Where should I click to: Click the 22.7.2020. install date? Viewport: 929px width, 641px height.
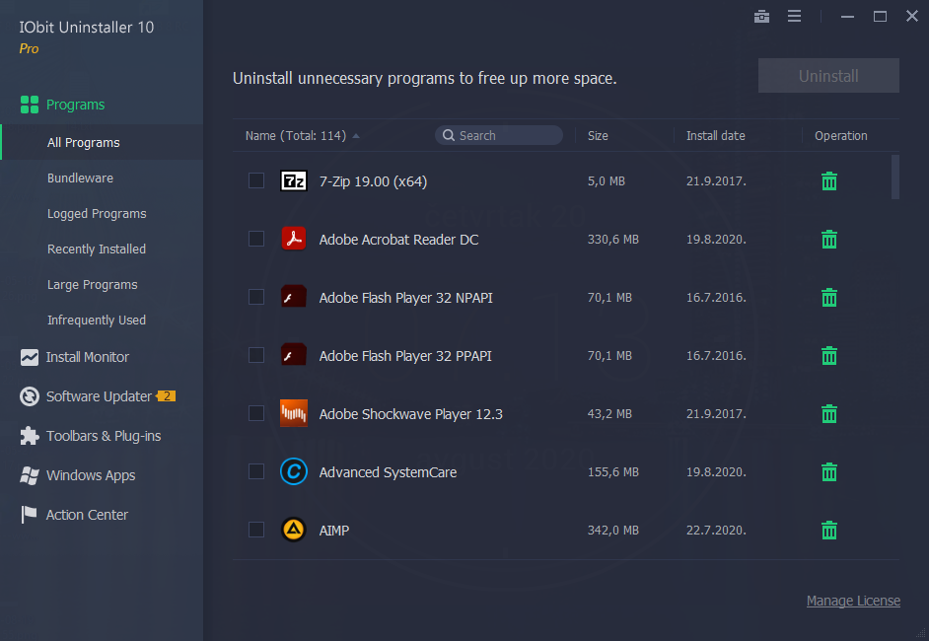pyautogui.click(x=716, y=531)
